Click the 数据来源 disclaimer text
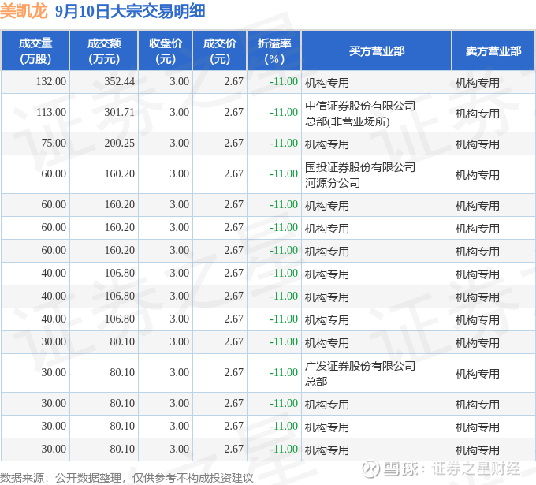The width and height of the screenshot is (536, 485). 127,478
